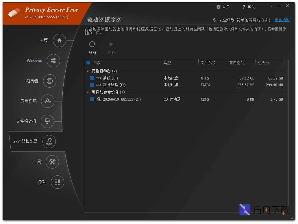Check the 系统 (C:) drive checkbox
The image size is (298, 224).
coord(92,78)
